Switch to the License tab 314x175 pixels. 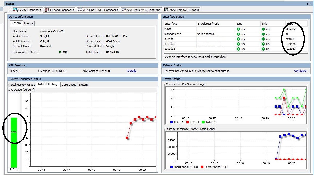pos(28,23)
